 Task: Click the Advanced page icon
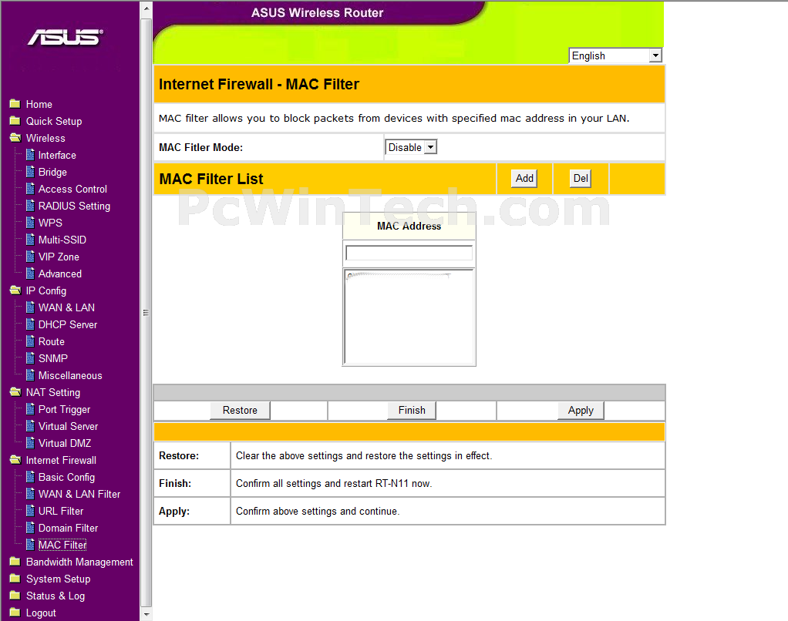click(x=30, y=274)
